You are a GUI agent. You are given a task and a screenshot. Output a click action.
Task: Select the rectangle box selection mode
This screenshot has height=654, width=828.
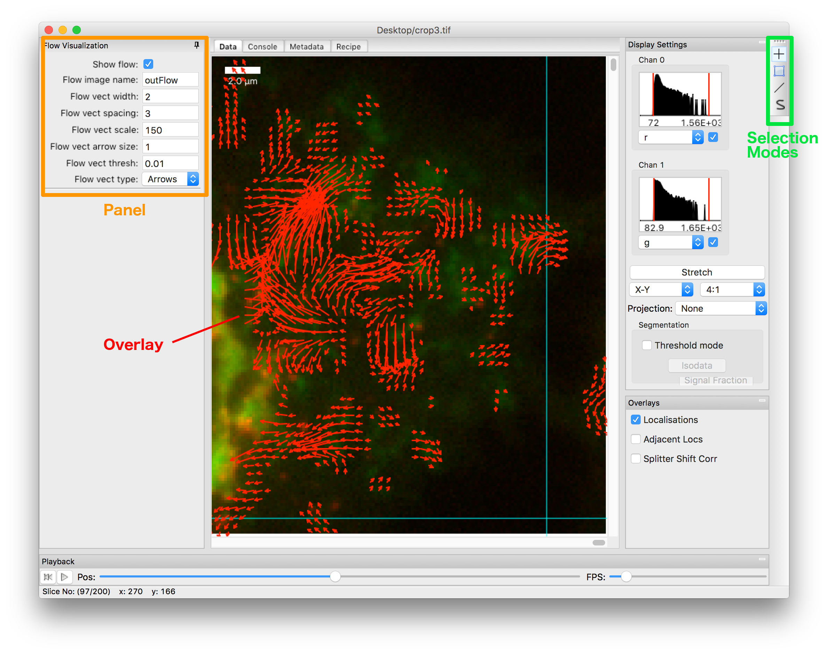(x=779, y=71)
